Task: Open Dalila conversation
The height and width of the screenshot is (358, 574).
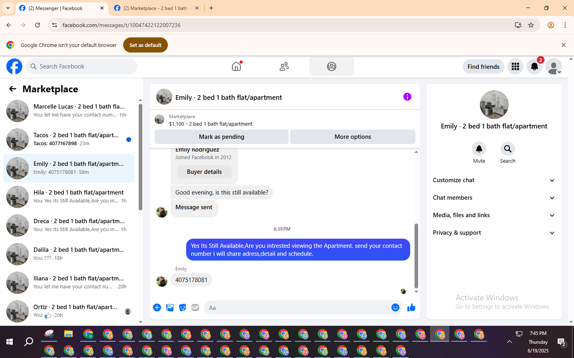Action: pos(69,254)
